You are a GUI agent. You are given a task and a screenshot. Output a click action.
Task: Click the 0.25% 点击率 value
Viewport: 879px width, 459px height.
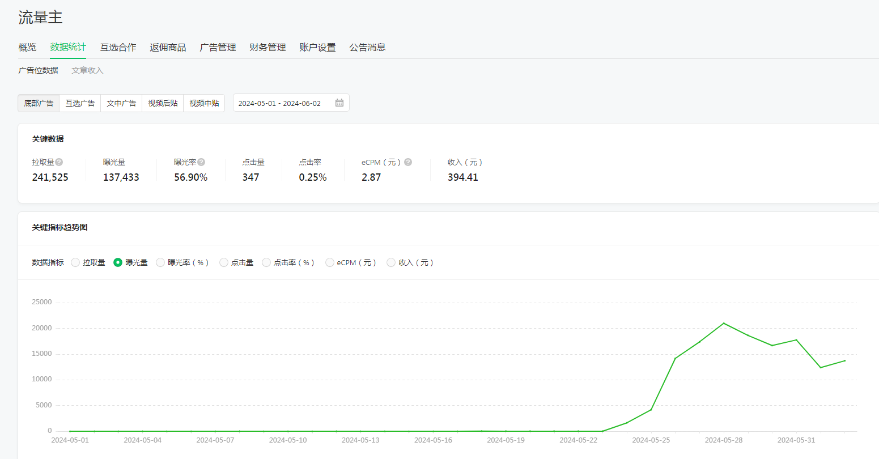click(x=313, y=177)
